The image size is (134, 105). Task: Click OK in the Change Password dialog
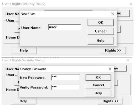[98, 78]
